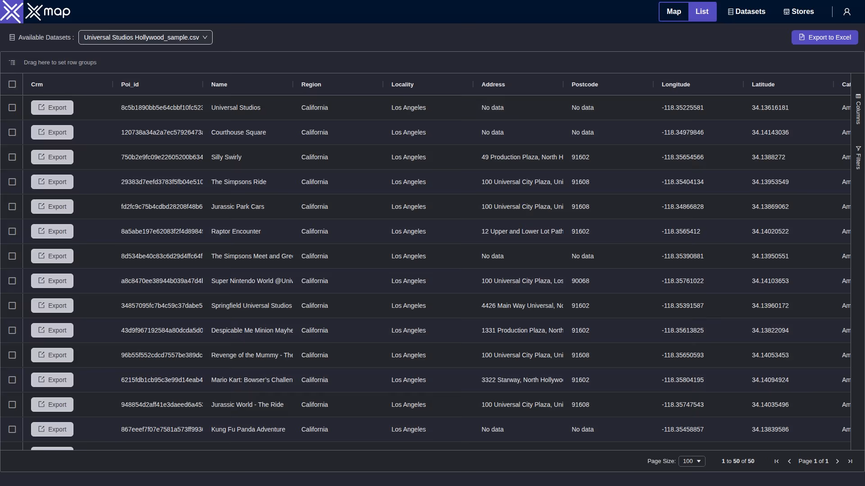Click longitude -118.3565412 cell
The image size is (865, 486).
pos(681,231)
